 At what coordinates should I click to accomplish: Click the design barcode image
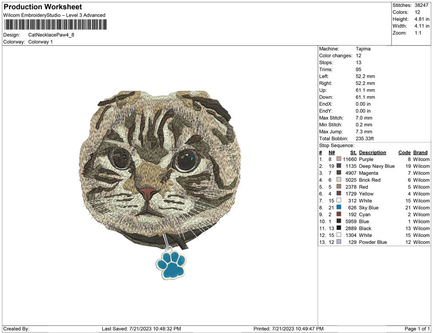(x=55, y=25)
